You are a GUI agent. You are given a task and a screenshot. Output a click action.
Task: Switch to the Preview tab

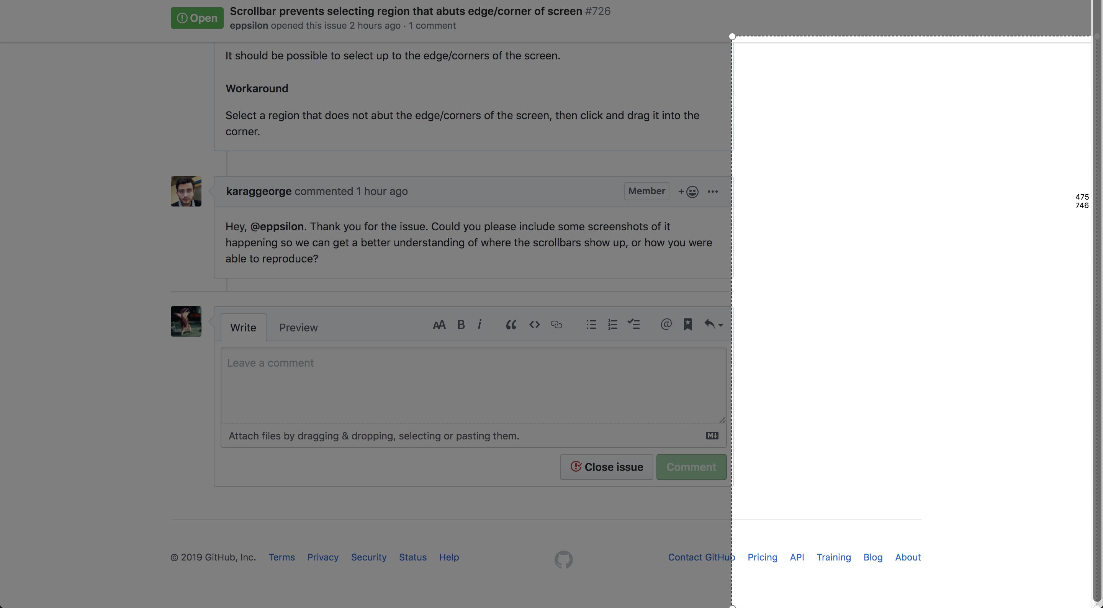click(x=298, y=327)
